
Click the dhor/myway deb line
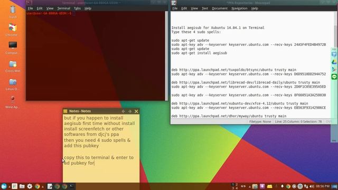229,116
